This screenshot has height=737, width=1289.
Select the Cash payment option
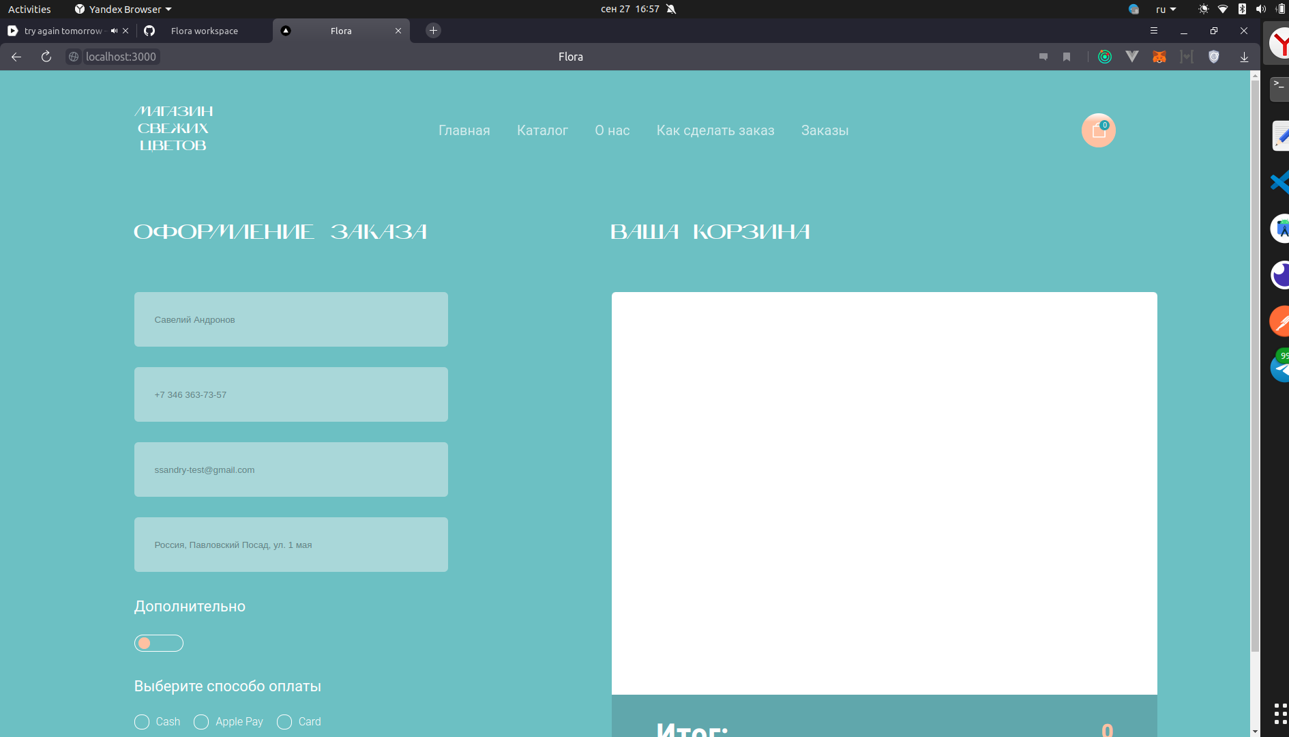pyautogui.click(x=142, y=722)
